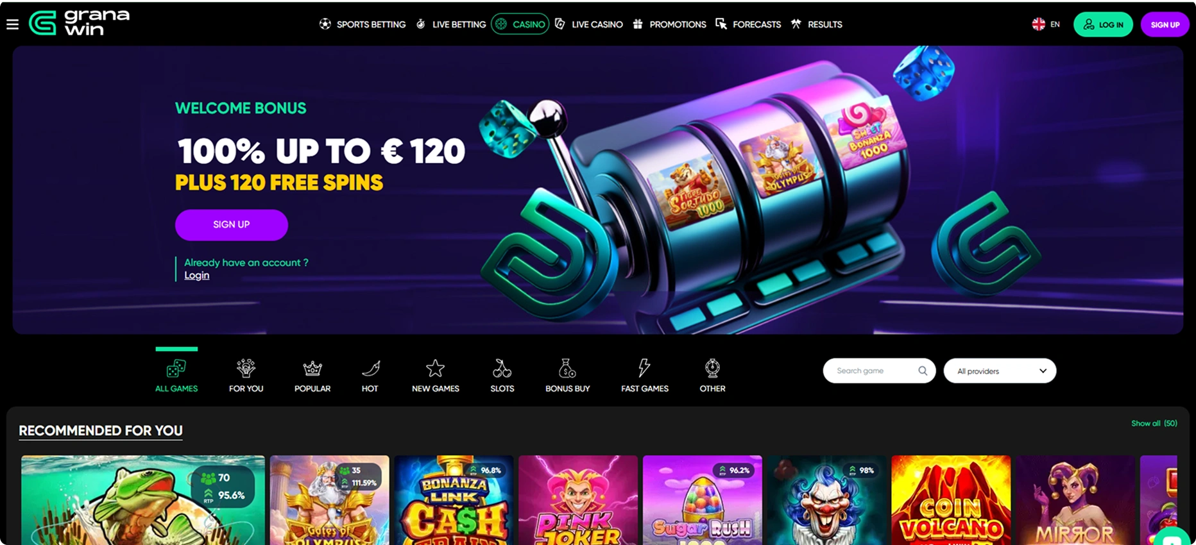Click the banner Sign Up button
This screenshot has height=545, width=1196.
click(x=231, y=224)
